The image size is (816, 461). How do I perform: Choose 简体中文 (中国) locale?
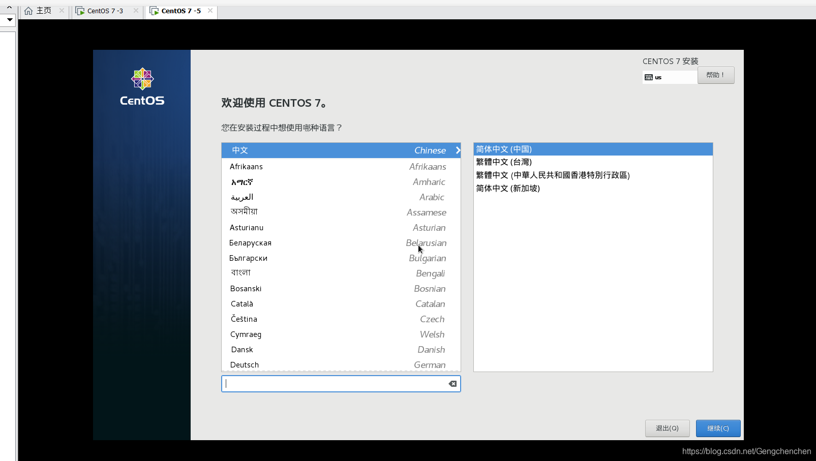click(x=593, y=149)
